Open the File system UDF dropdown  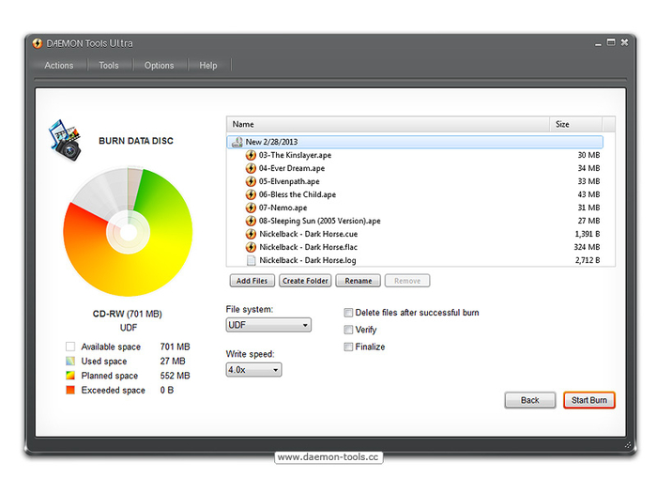click(x=268, y=325)
